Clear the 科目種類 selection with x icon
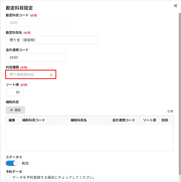The image size is (181, 182). 51,75
